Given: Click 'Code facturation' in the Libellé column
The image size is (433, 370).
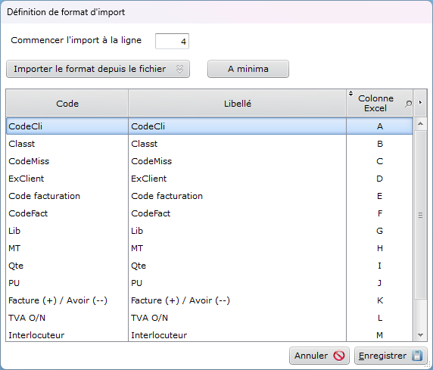Looking at the screenshot, I should [237, 196].
